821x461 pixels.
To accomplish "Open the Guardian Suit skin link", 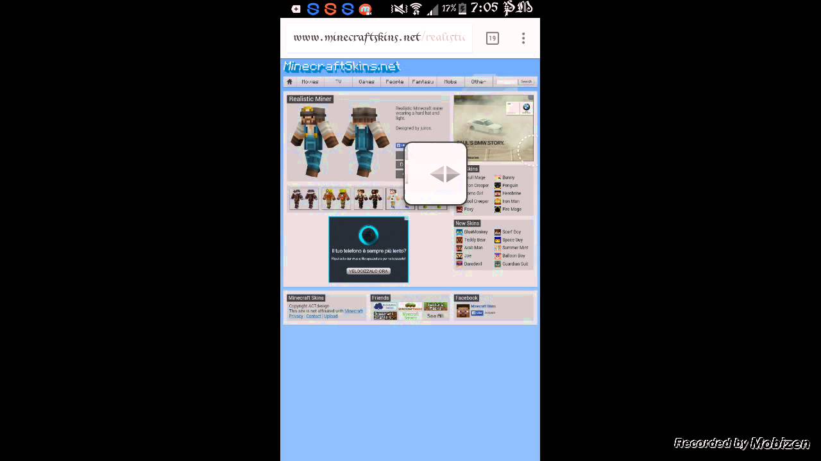I will (x=515, y=264).
